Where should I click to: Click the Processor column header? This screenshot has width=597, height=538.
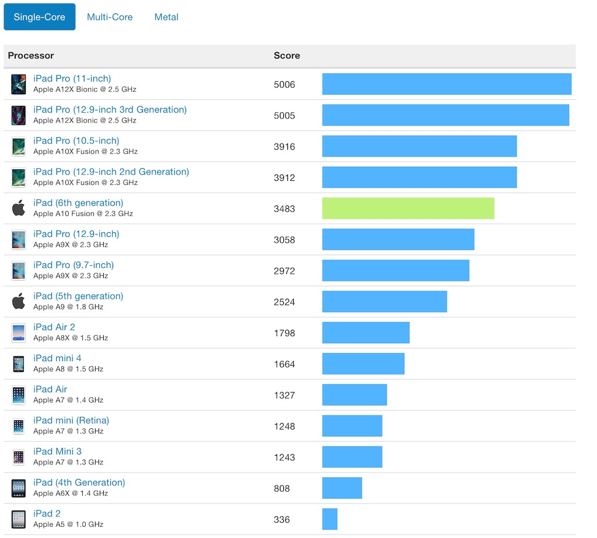[x=31, y=55]
